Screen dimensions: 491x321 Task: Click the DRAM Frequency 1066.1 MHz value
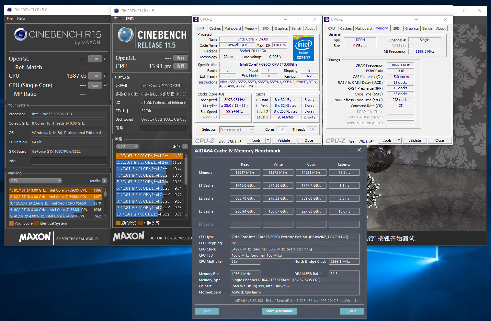click(x=400, y=65)
